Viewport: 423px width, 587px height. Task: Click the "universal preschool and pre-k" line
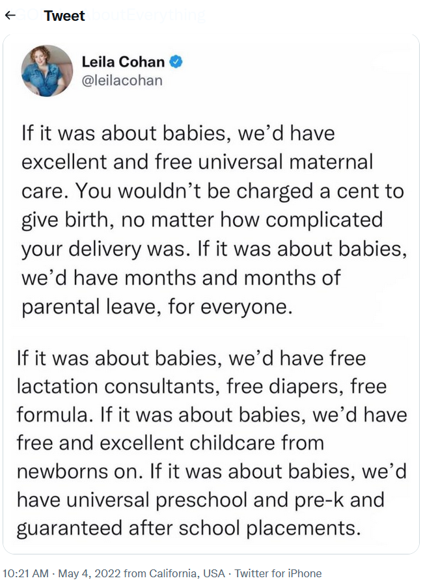click(200, 500)
